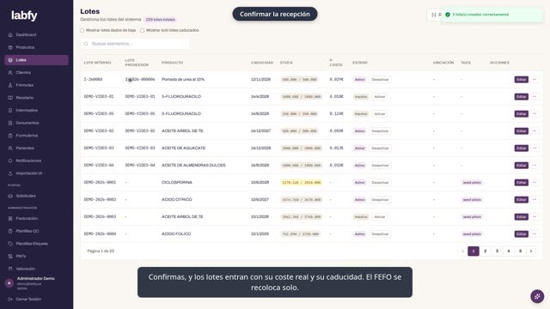
Task: Go to page 2 of lotes
Action: (485, 251)
